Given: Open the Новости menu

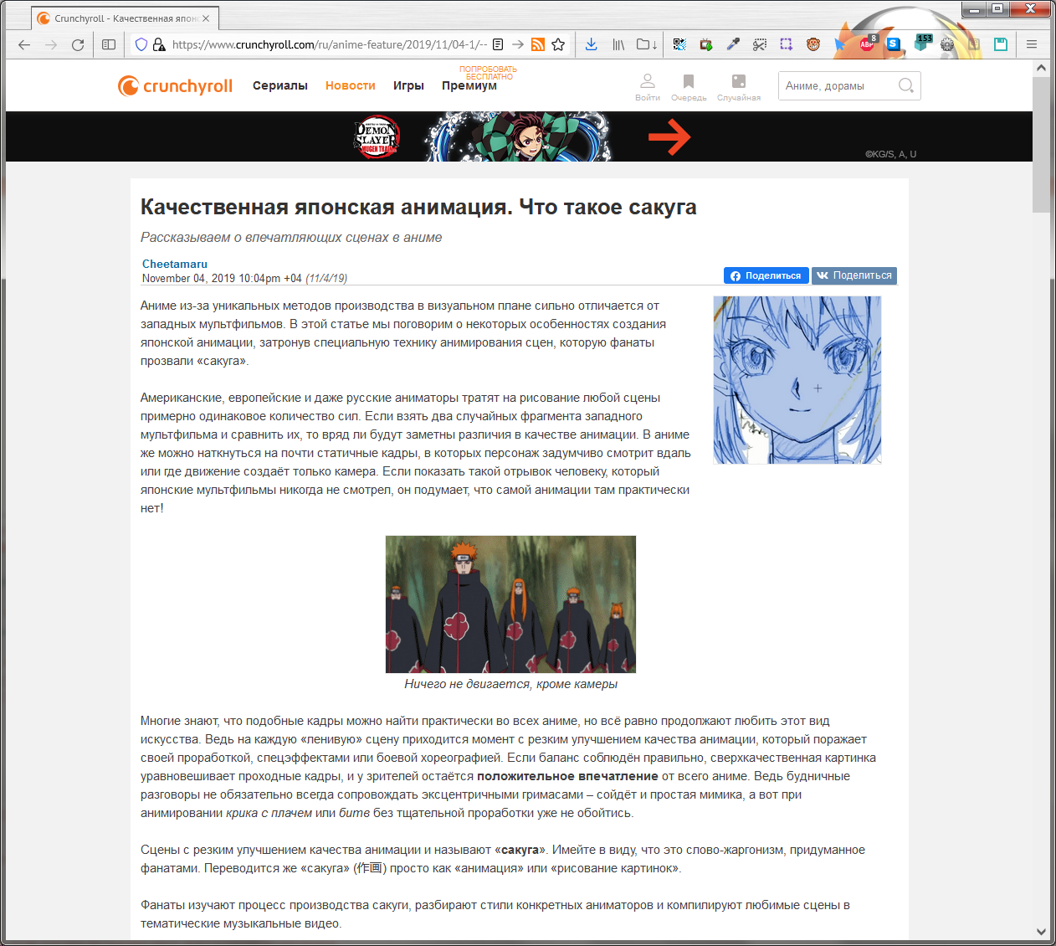Looking at the screenshot, I should 351,85.
